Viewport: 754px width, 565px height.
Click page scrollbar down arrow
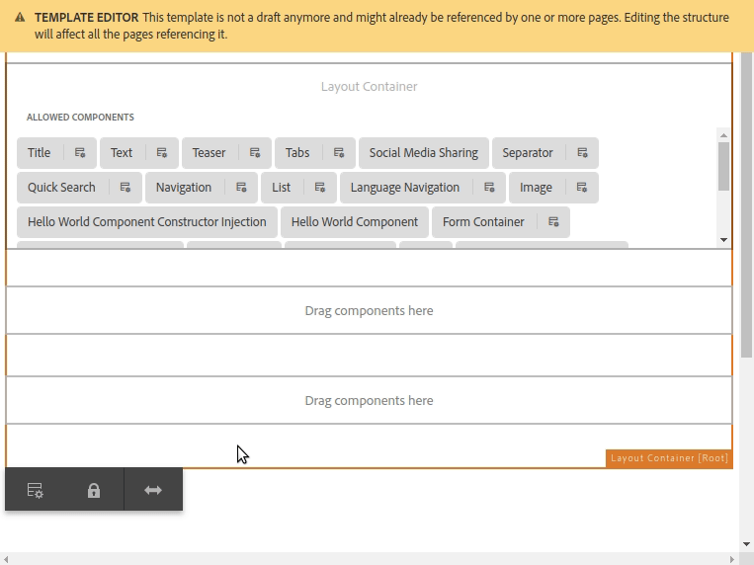coord(746,543)
